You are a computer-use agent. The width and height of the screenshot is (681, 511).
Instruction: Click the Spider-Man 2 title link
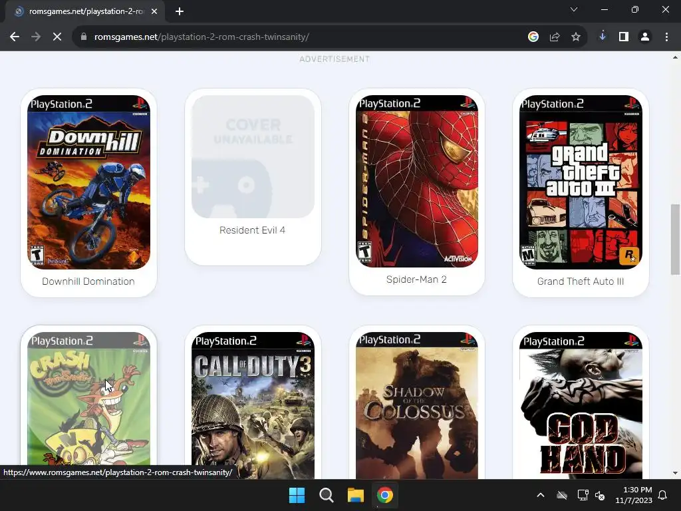coord(416,279)
